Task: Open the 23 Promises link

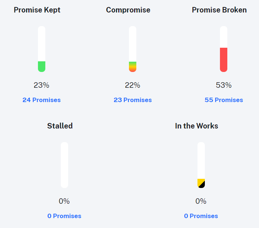Action: [x=133, y=100]
